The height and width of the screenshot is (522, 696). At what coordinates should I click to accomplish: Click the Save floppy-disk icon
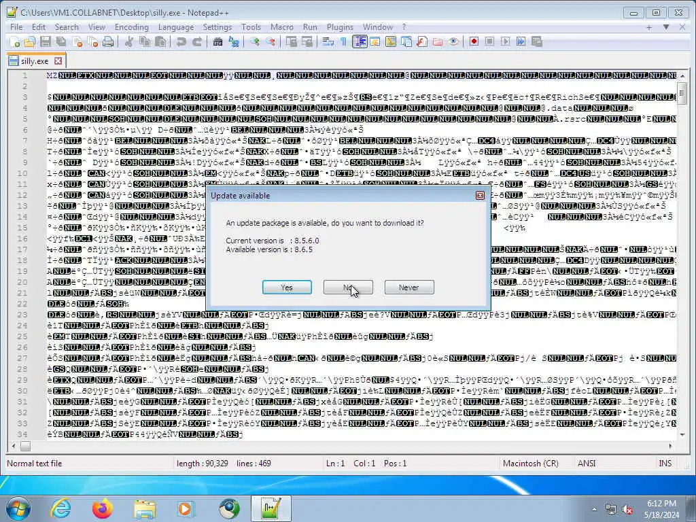[46, 41]
